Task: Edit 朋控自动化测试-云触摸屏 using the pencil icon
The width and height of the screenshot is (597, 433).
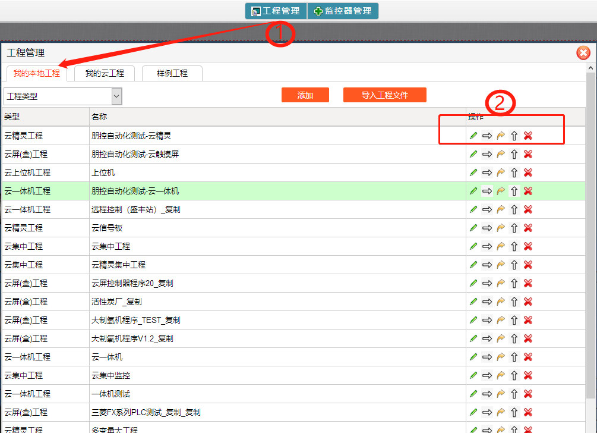Action: (x=473, y=154)
